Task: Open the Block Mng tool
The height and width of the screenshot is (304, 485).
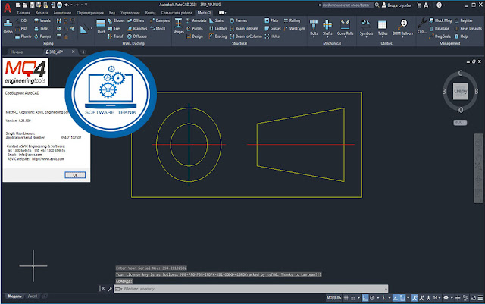Action: pos(440,20)
